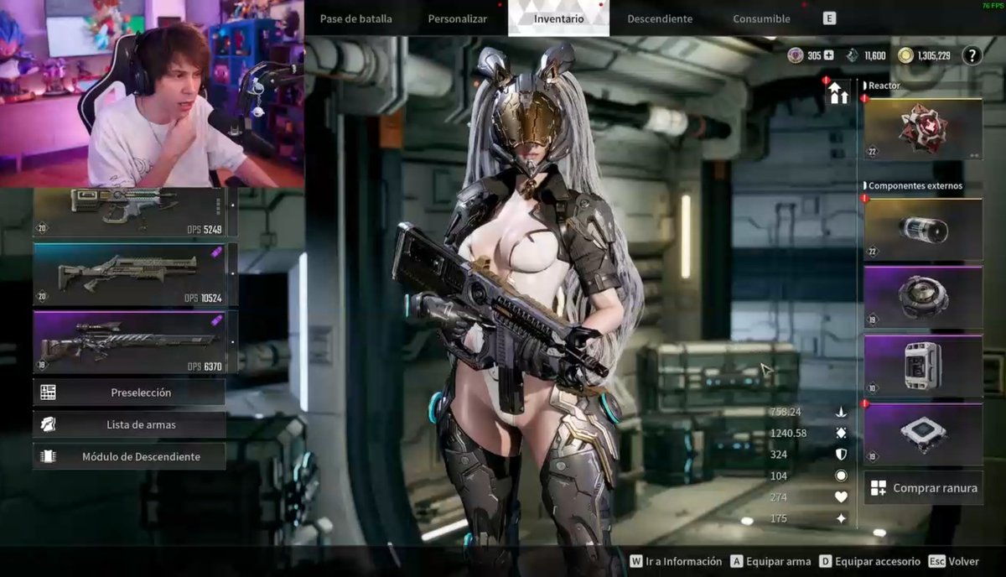Click the kuiper shard currency icon
Screen dimensions: 1006x577
[x=852, y=55]
